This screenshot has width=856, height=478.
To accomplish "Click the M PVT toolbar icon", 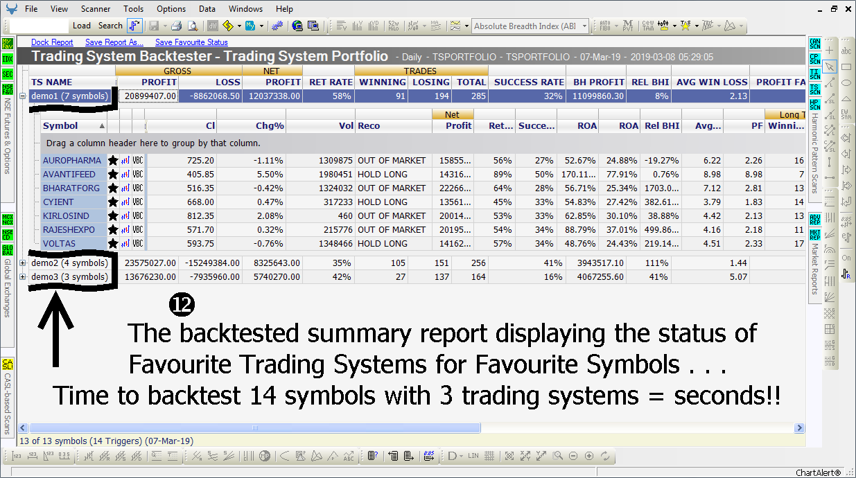I will (627, 26).
